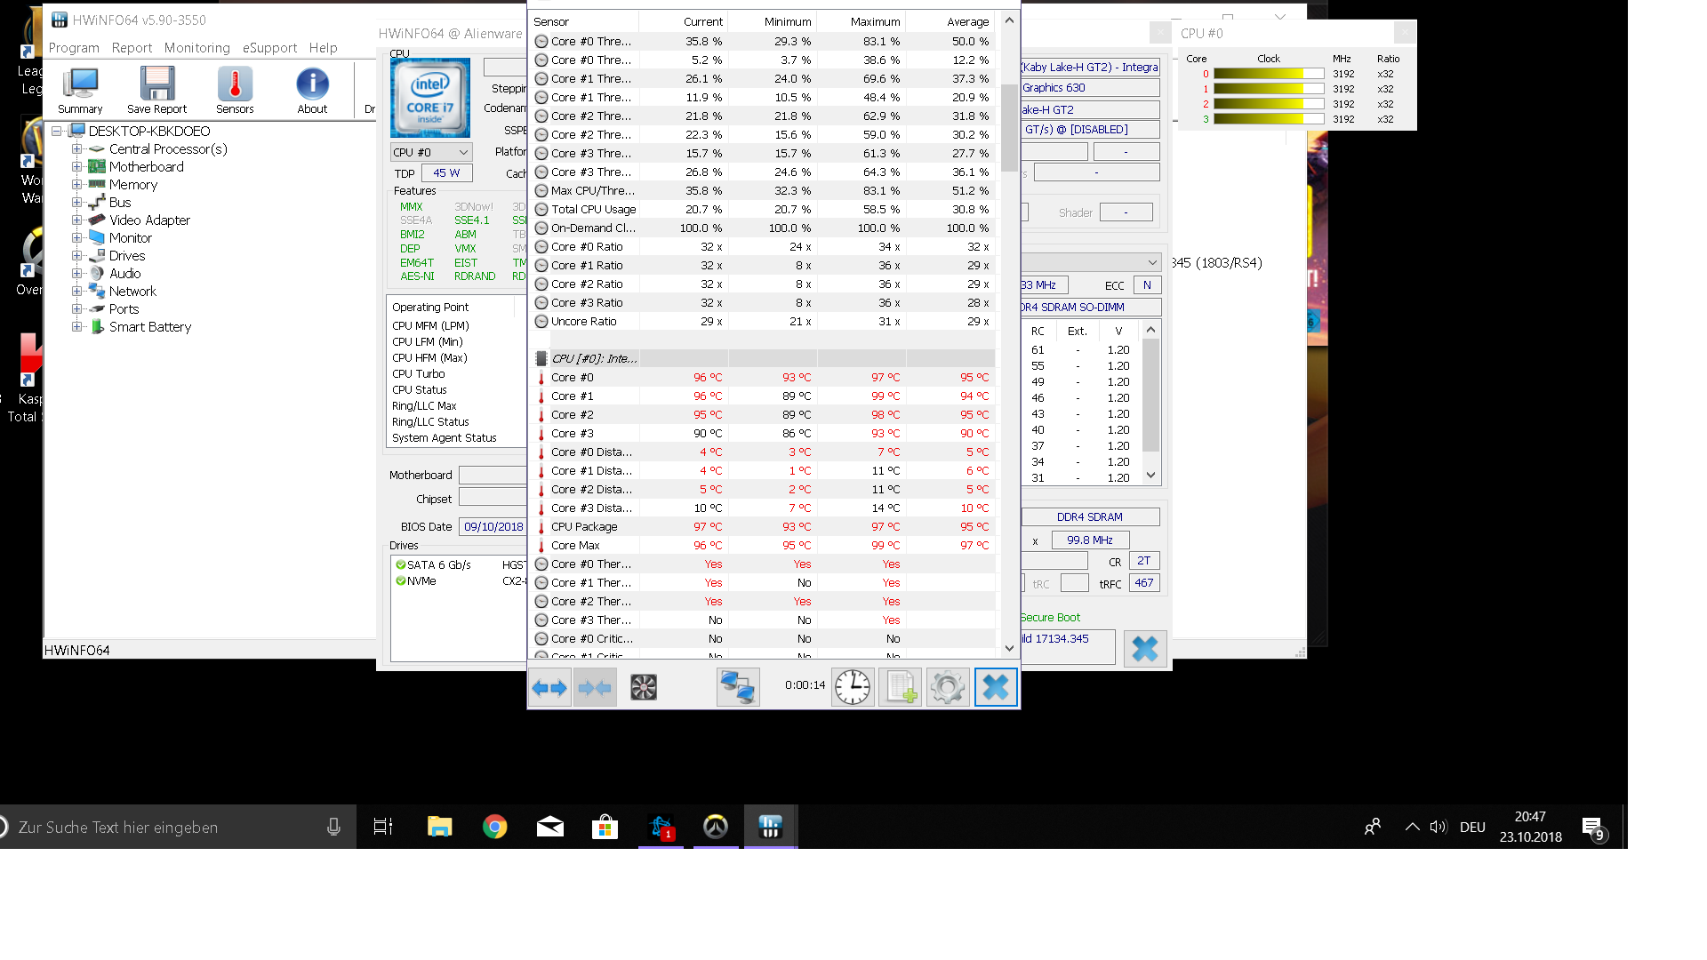Collapse the DESKTOP-KBKDOEO root node
Screen dimensions: 1707x960
57,132
